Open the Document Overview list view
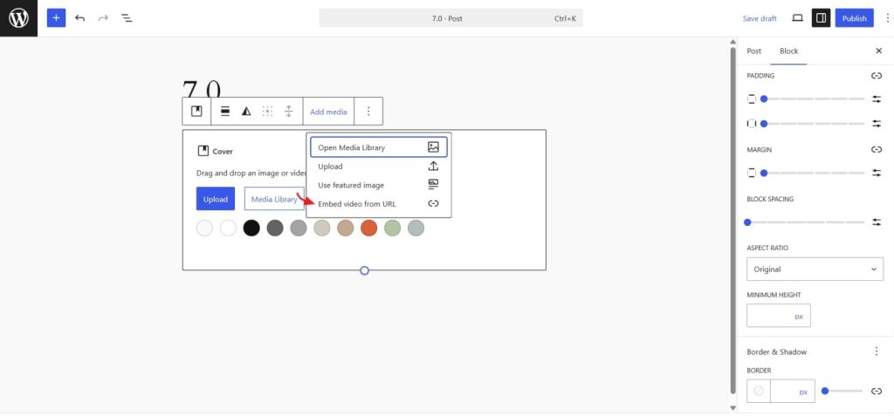894x416 pixels. (x=127, y=18)
